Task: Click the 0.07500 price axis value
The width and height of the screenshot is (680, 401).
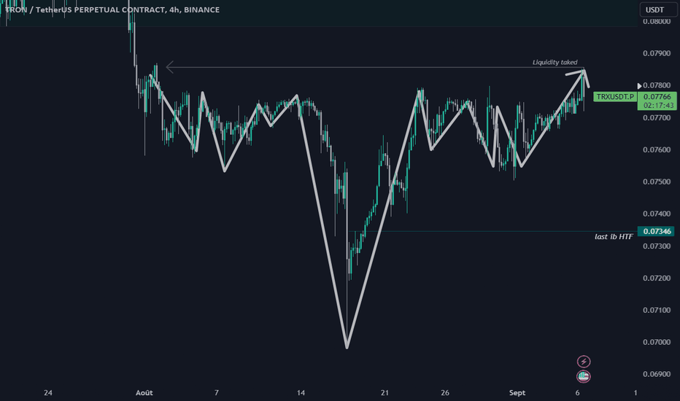Action: click(657, 182)
